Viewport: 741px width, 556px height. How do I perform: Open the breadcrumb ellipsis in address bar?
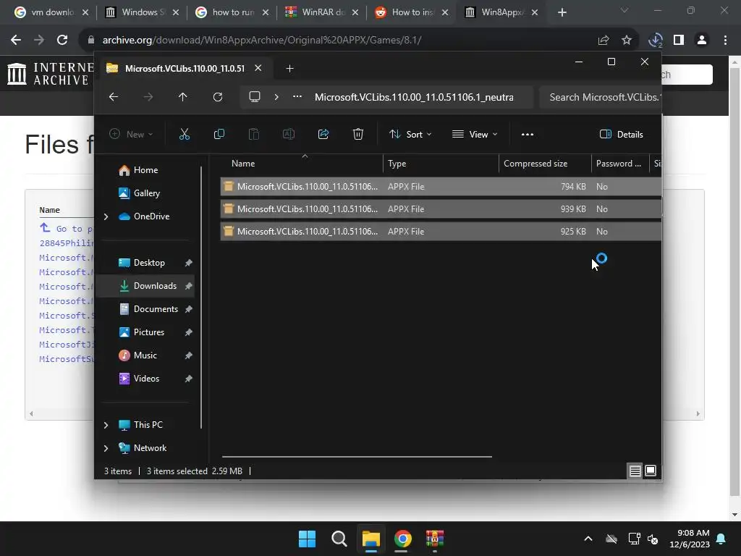coord(297,97)
